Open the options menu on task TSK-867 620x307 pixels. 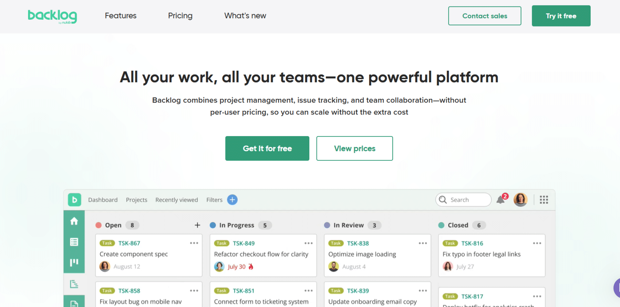pos(194,243)
